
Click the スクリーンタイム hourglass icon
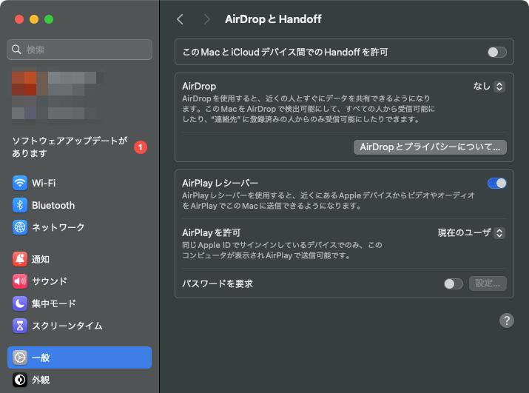[x=20, y=326]
